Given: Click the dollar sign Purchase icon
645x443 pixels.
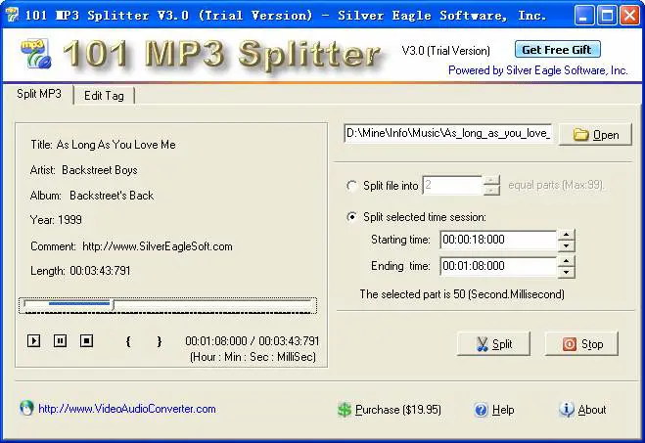Looking at the screenshot, I should coord(345,410).
